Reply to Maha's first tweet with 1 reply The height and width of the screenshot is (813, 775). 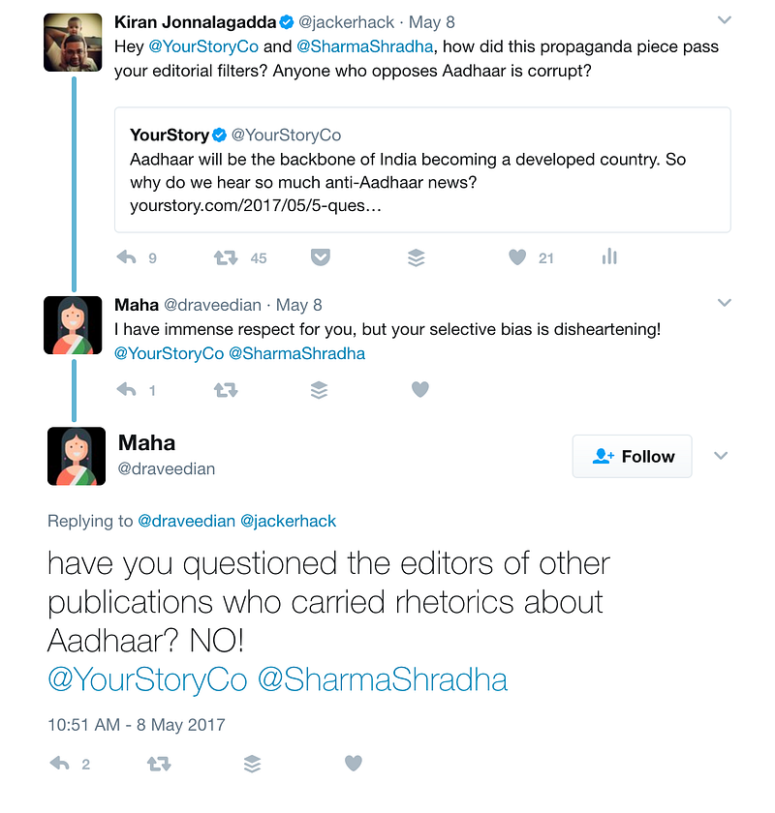point(126,389)
